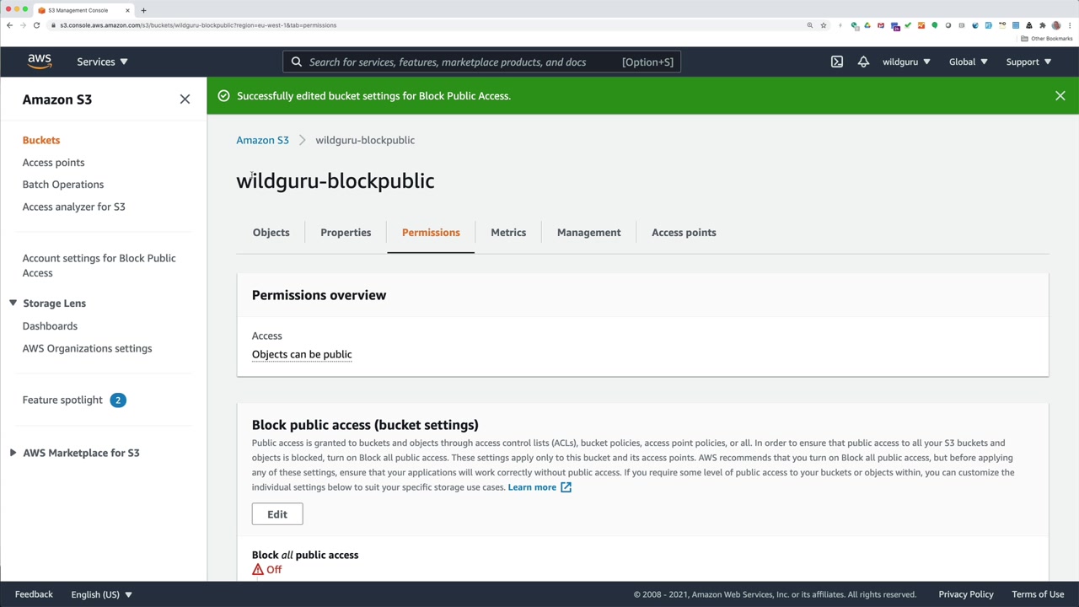
Task: Open the Services dropdown menu
Action: tap(102, 62)
